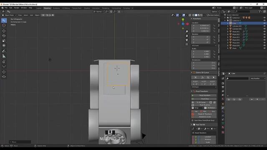The width and height of the screenshot is (267, 150).
Task: Click the Location X value field
Action: tap(201, 25)
